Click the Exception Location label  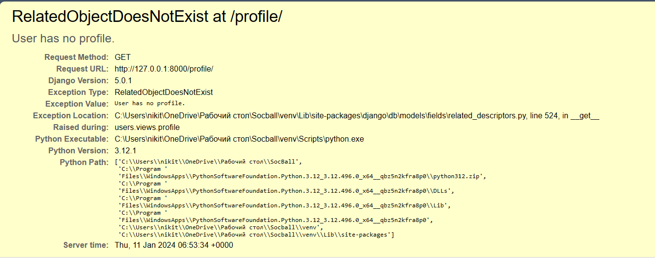point(70,116)
